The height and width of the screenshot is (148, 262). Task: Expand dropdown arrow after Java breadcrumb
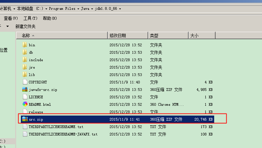point(92,9)
